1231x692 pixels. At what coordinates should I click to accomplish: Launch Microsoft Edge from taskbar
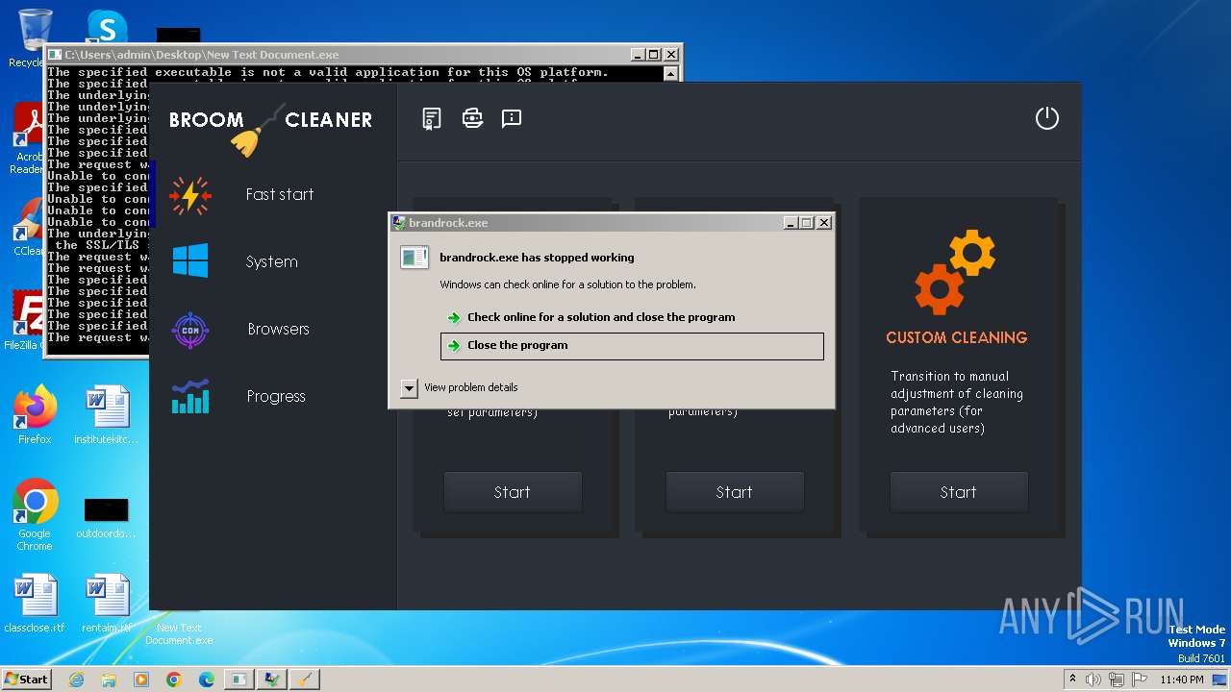207,680
